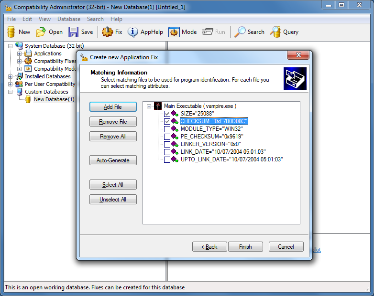Click the Compatibility Modes icon in tree
This screenshot has height=296, width=374.
(x=28, y=69)
